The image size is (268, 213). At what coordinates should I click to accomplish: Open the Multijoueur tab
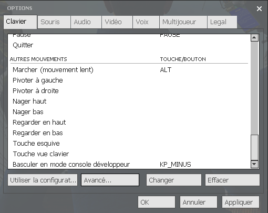point(183,22)
